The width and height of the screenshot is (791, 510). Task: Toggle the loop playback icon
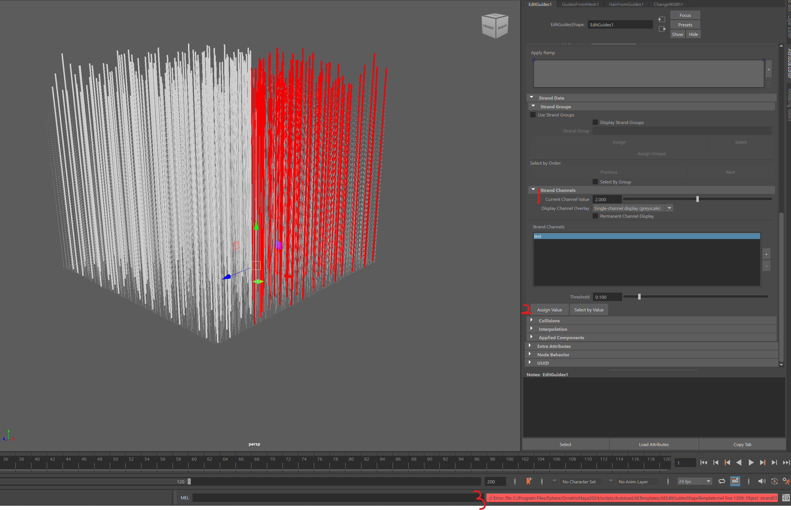click(x=722, y=481)
